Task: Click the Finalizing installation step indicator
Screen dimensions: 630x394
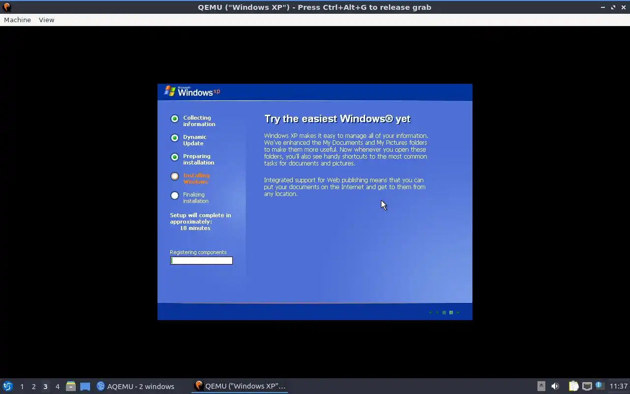Action: tap(175, 196)
